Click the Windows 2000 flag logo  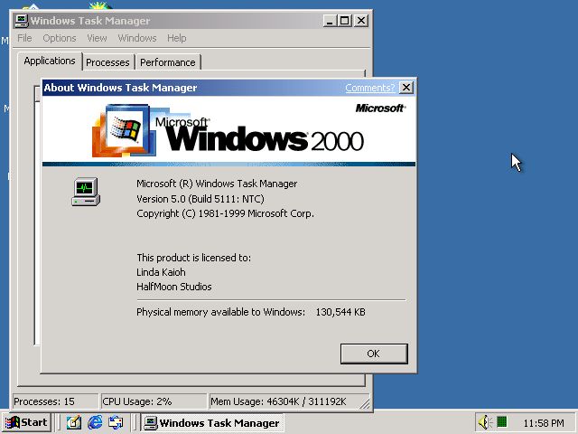pos(124,130)
